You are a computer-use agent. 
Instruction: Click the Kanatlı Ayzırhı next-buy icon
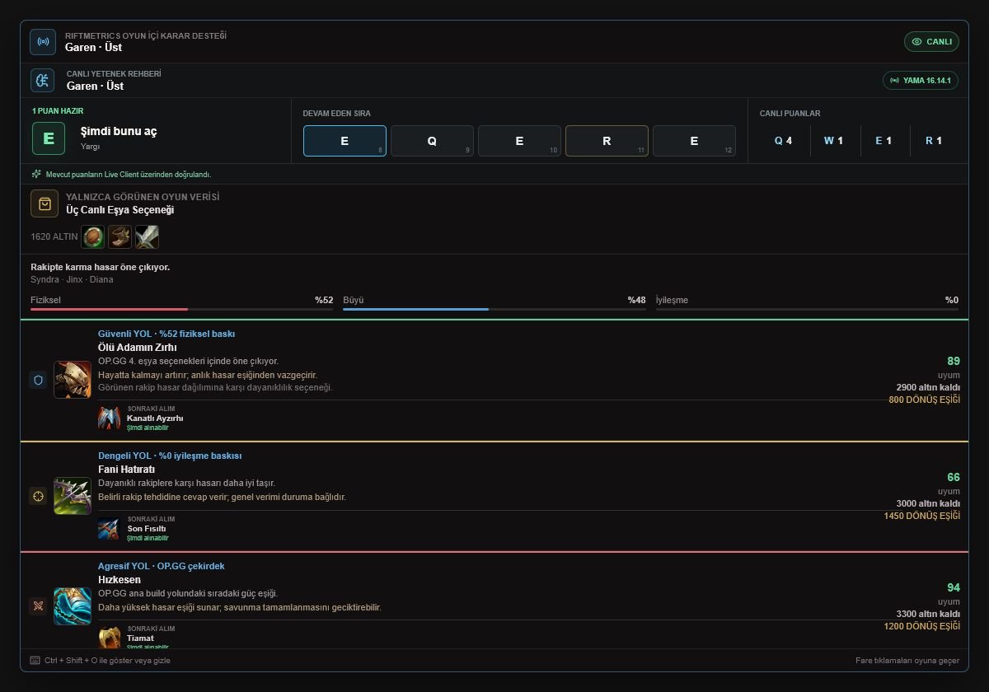click(x=110, y=418)
